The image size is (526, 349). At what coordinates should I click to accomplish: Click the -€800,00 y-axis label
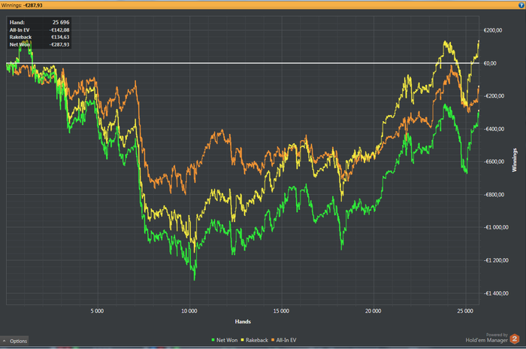point(494,195)
